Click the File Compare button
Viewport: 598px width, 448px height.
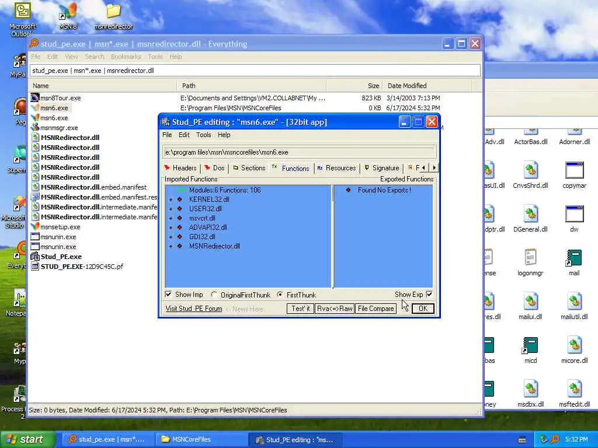coord(376,309)
